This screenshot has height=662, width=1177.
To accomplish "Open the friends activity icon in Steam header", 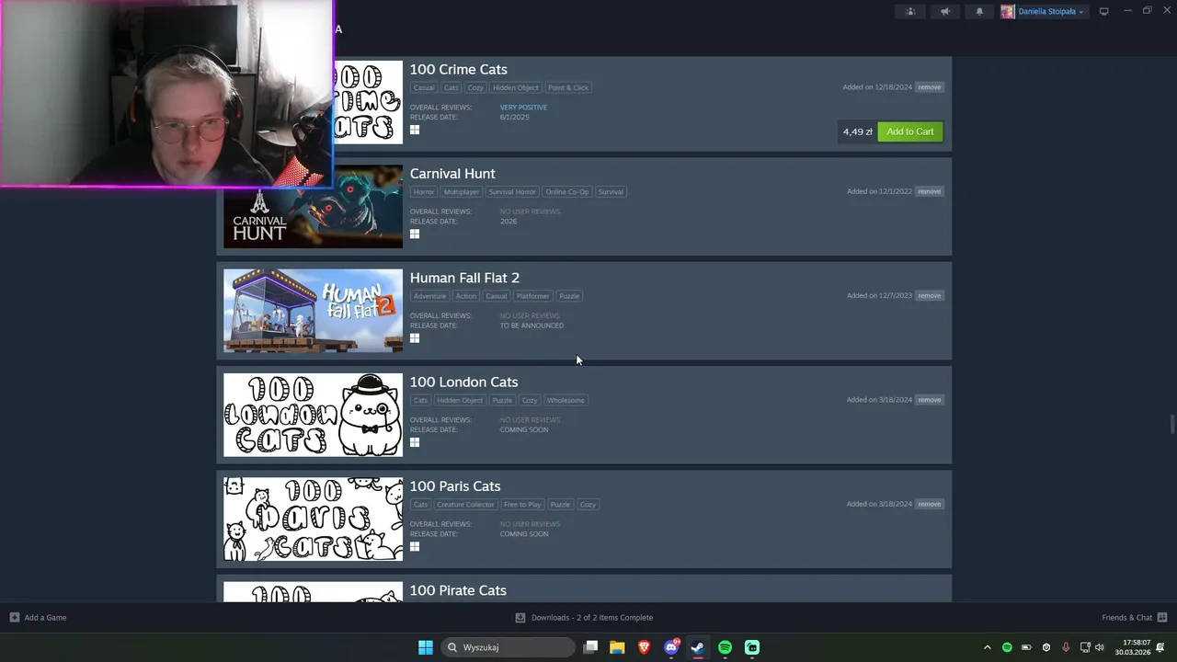I will (x=910, y=11).
